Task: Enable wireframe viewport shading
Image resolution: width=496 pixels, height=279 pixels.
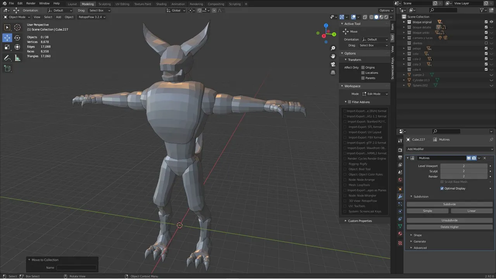Action: tap(371, 17)
